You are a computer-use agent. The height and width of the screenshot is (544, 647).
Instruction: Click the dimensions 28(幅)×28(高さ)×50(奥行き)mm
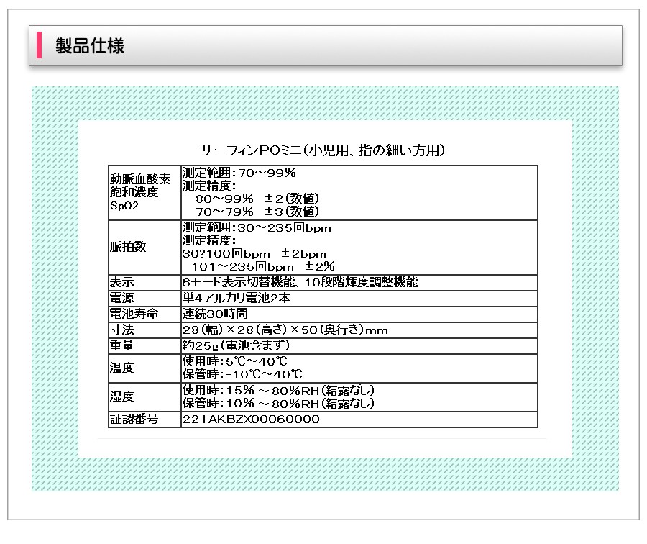click(285, 330)
